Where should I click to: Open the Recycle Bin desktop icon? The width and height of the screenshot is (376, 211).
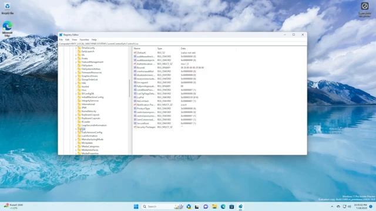click(x=8, y=8)
